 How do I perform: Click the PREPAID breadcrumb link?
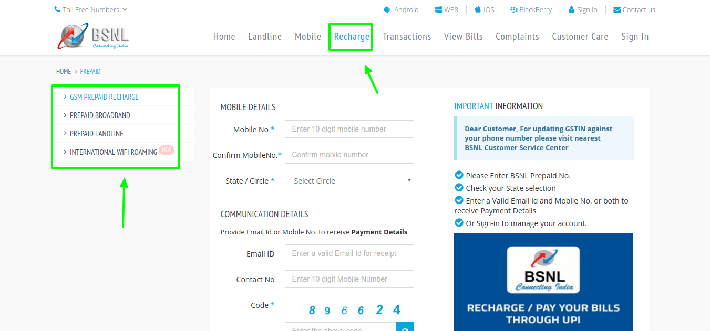coord(90,71)
